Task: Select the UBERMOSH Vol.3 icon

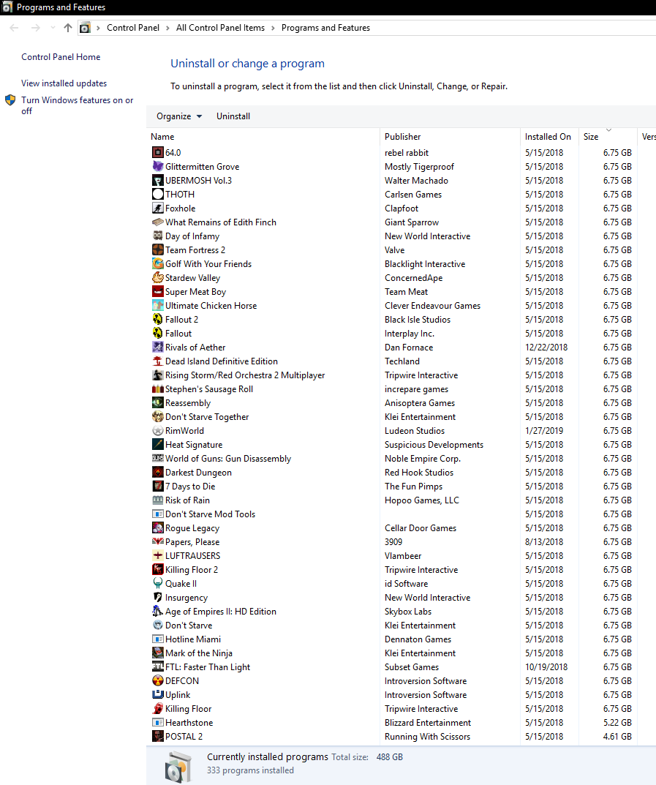Action: pos(158,180)
